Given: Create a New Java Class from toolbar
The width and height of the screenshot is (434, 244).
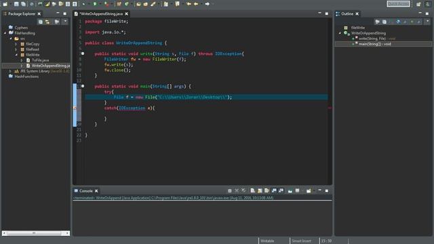Looking at the screenshot, I should (127, 4).
